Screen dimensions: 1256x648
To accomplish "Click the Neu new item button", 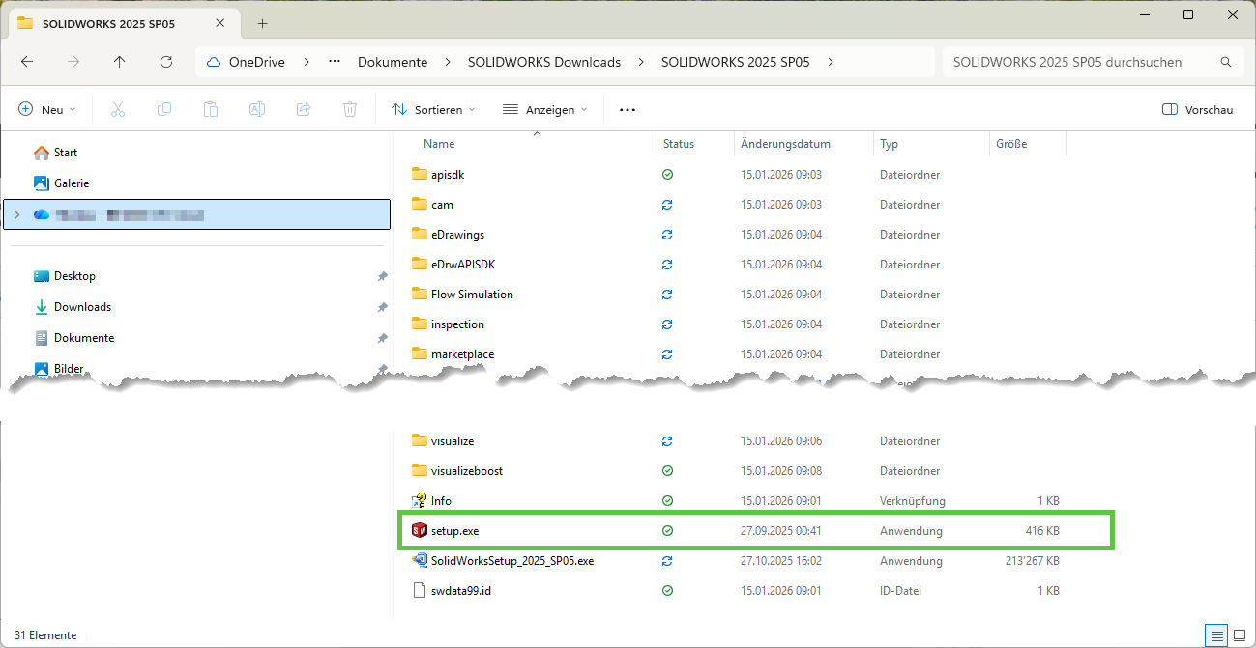I will point(46,110).
